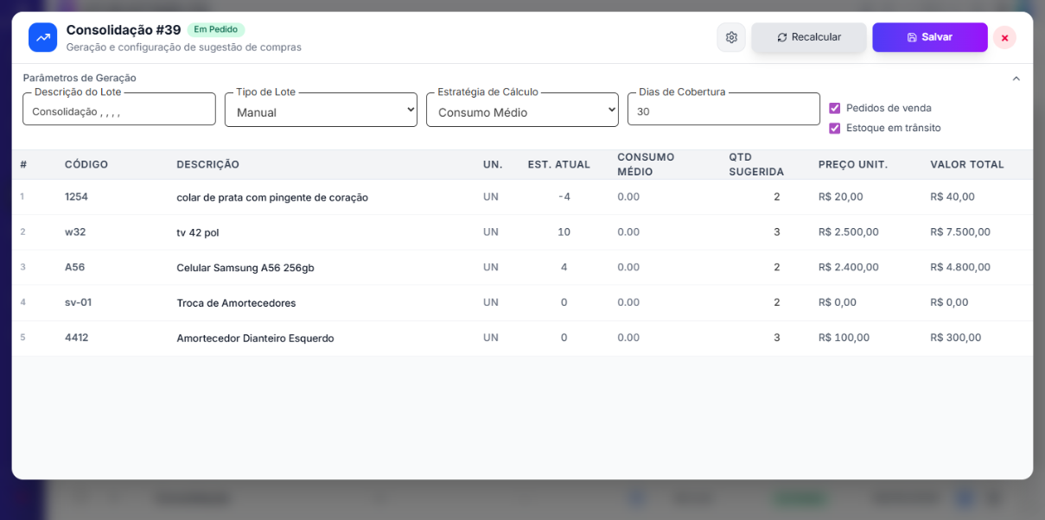Click the Consolidação #39 title
This screenshot has width=1045, height=520.
[124, 29]
